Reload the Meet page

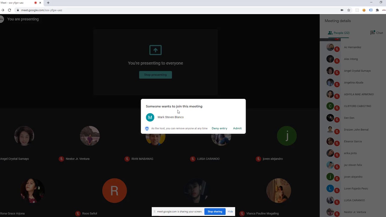(9, 10)
